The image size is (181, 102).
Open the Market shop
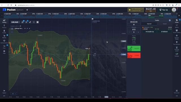click(4, 37)
